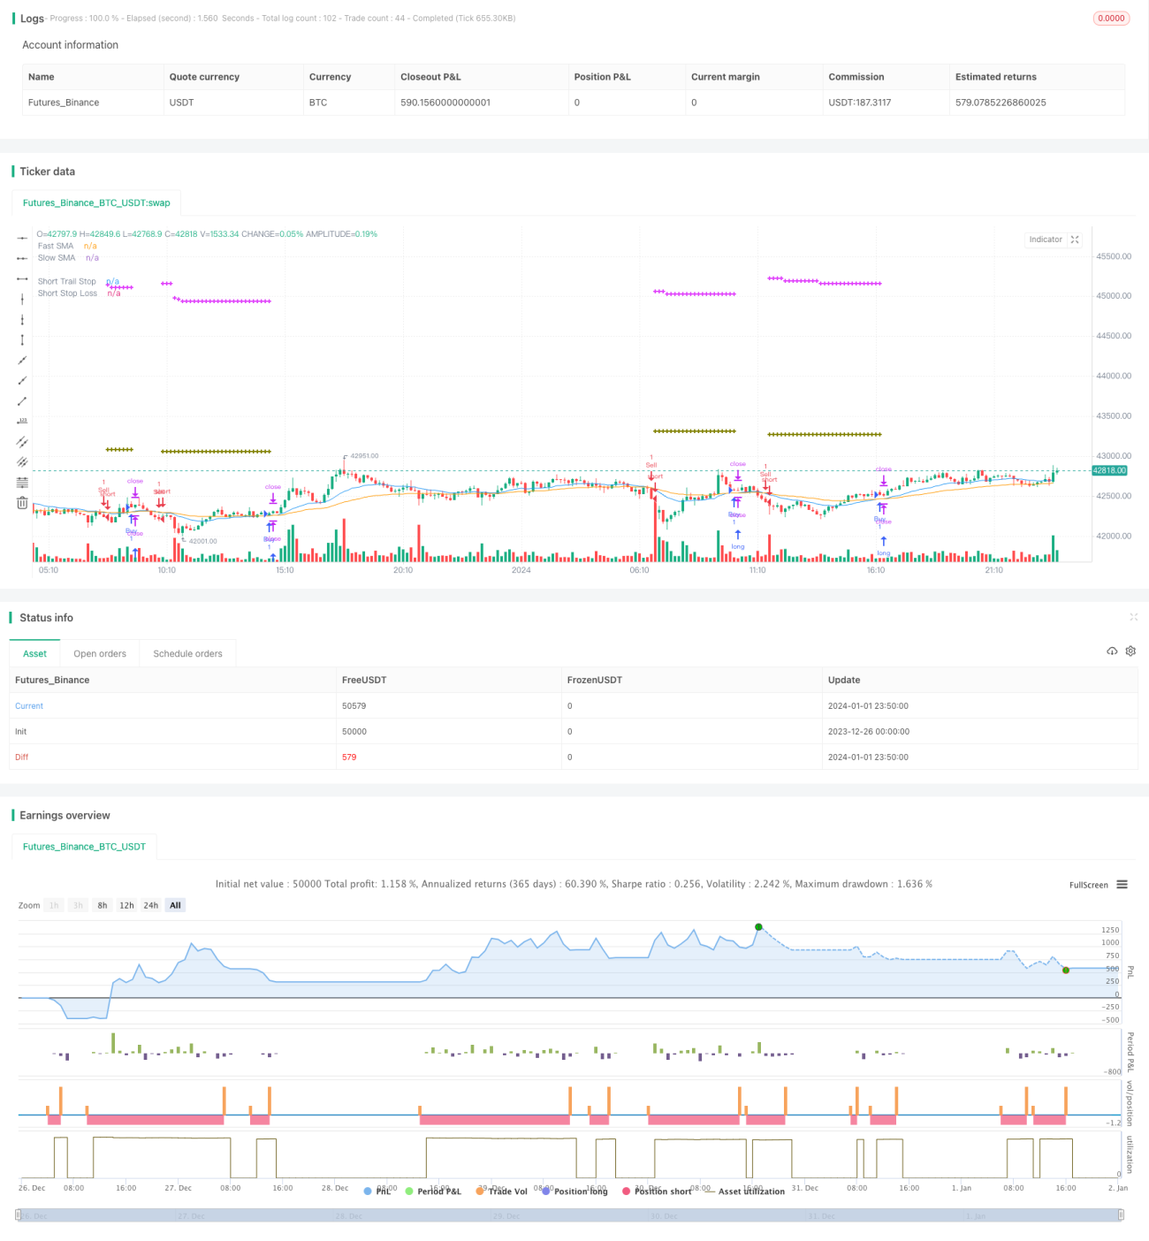Select the price line tool with 123 label

22,422
